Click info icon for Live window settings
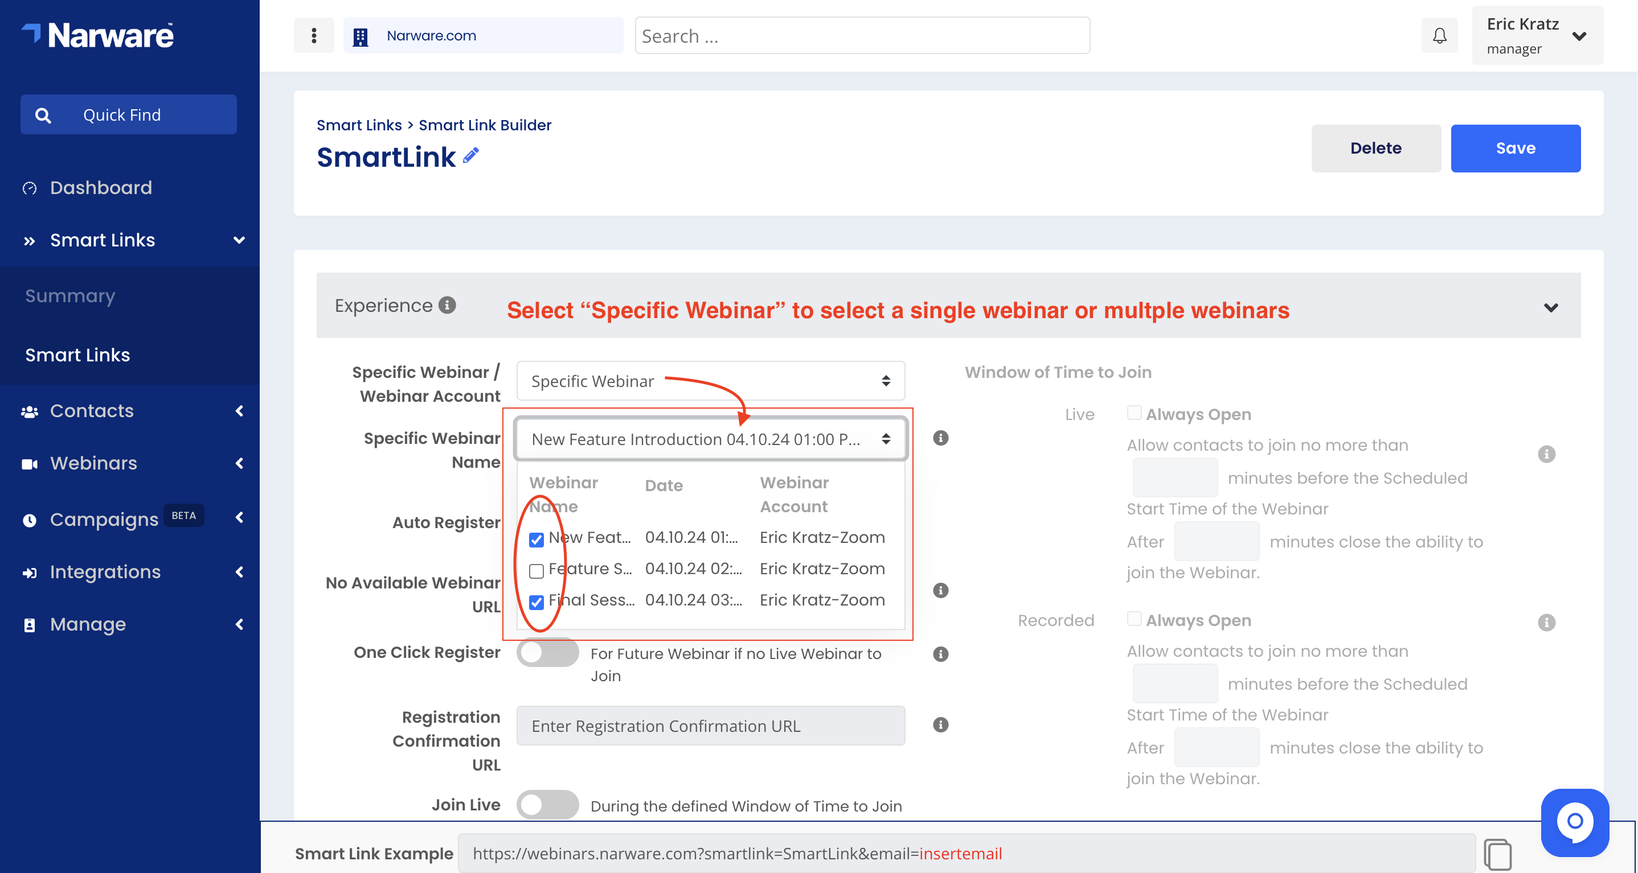The height and width of the screenshot is (873, 1638). pos(1546,454)
